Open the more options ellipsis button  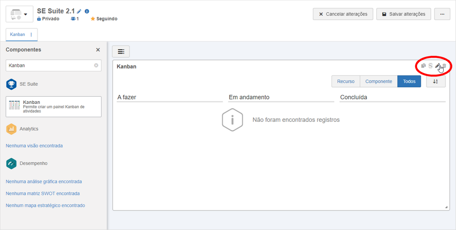point(442,14)
